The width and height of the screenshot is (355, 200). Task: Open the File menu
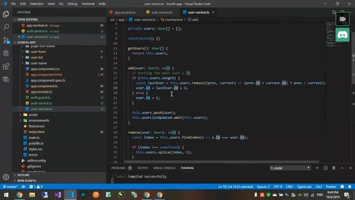[x=13, y=4]
